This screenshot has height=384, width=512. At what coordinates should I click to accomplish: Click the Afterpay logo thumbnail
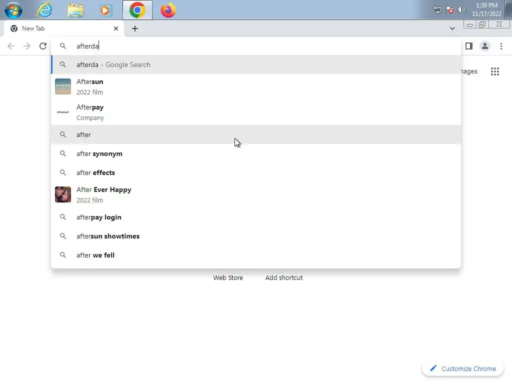pos(63,112)
